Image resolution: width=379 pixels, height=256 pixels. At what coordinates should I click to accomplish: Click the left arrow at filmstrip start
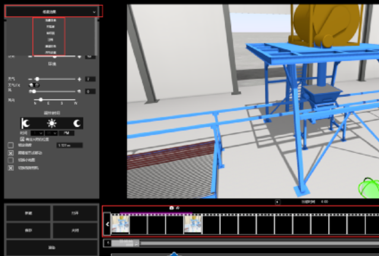click(107, 224)
